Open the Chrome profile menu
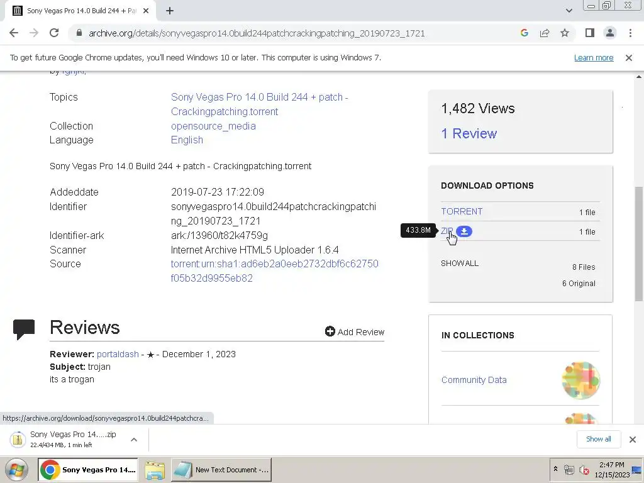This screenshot has width=644, height=483. 610,33
